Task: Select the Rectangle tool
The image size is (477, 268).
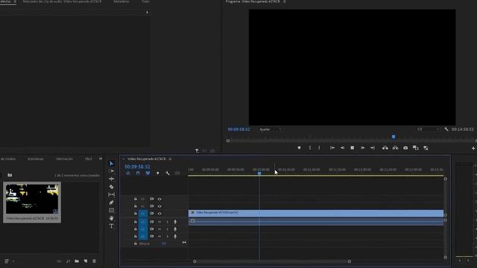Action: coord(111,210)
